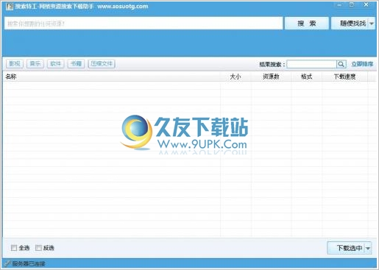Image resolution: width=379 pixels, height=270 pixels.
Task: Click the magnifier icon for result search
Action: coord(341,64)
